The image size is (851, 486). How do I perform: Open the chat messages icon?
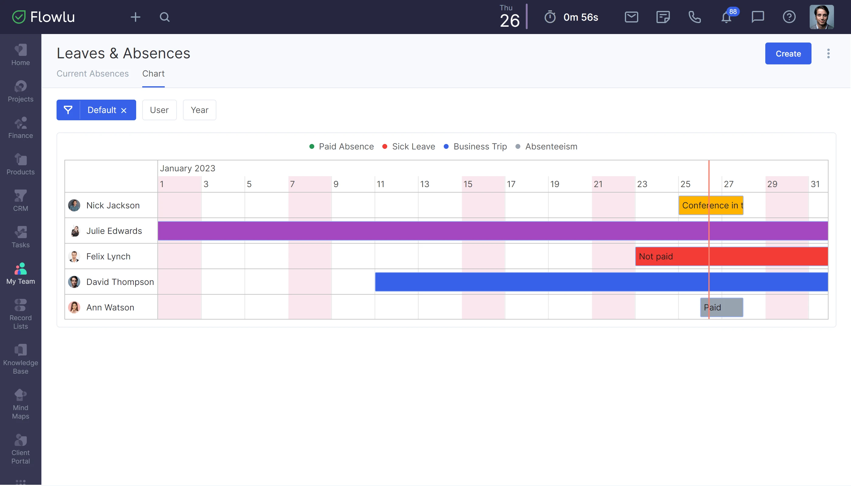(x=757, y=17)
